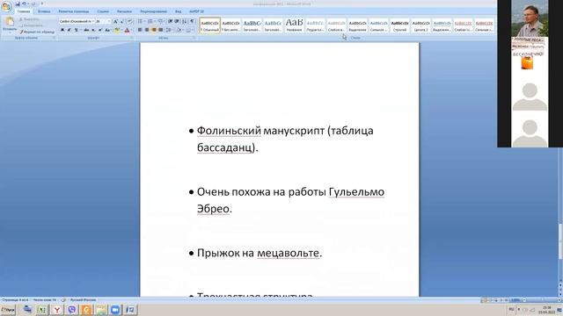
Task: Click word Фолиньский in the document
Action: click(229, 131)
